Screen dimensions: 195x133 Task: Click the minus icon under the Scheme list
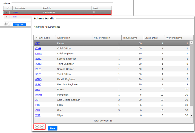[9, 24]
